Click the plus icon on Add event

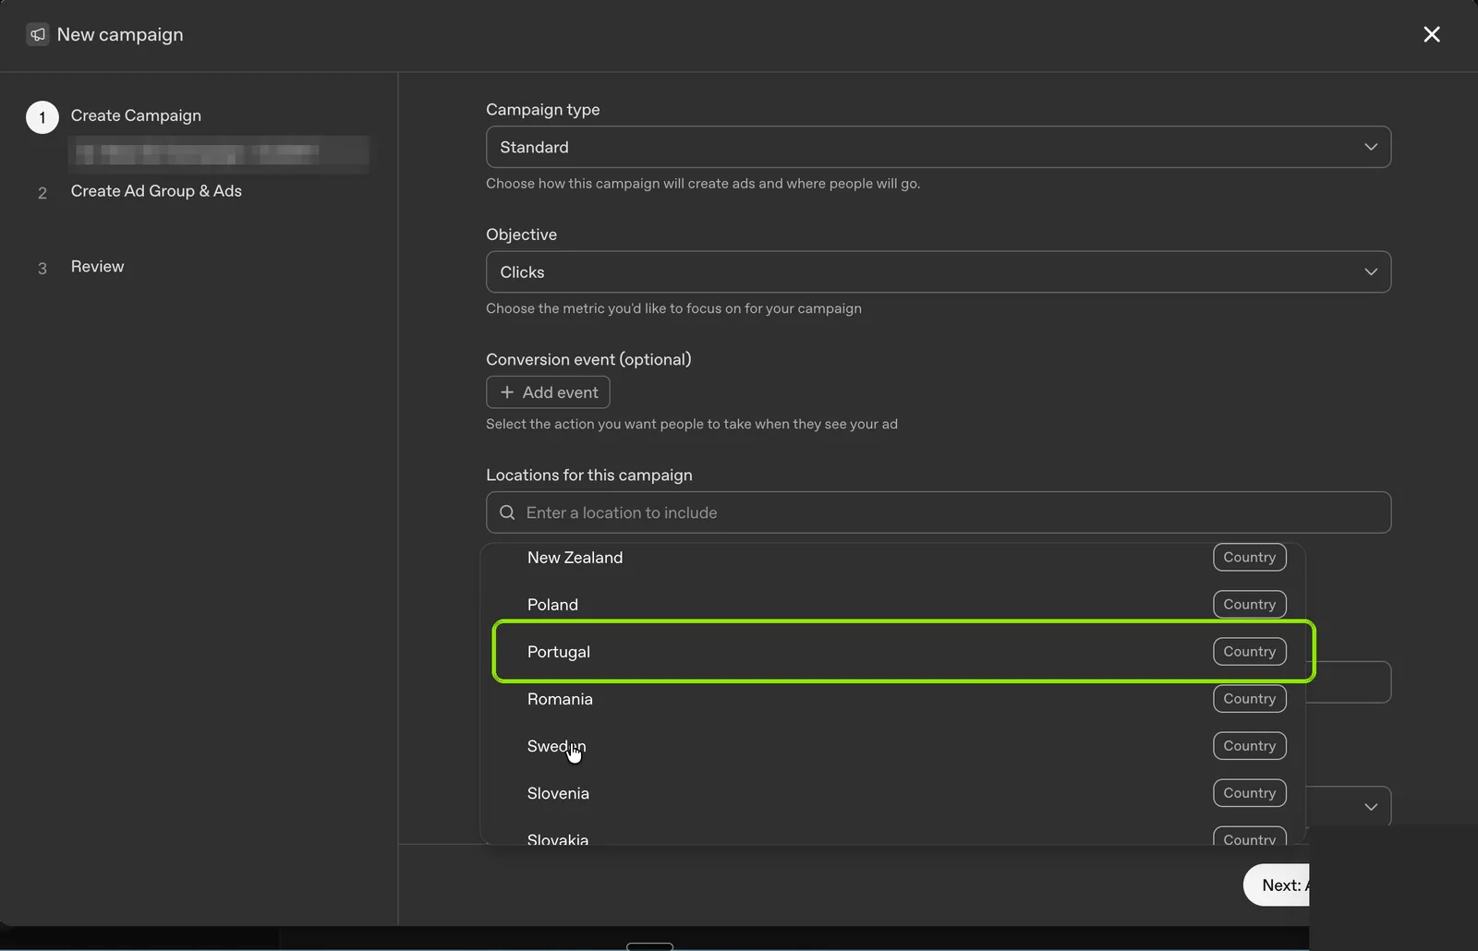pos(507,392)
